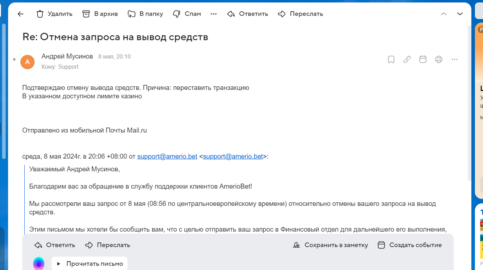Open message more options three-dots menu

click(454, 60)
